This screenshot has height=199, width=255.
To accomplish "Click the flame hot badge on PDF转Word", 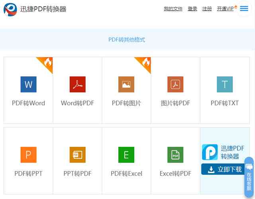I will [x=48, y=62].
